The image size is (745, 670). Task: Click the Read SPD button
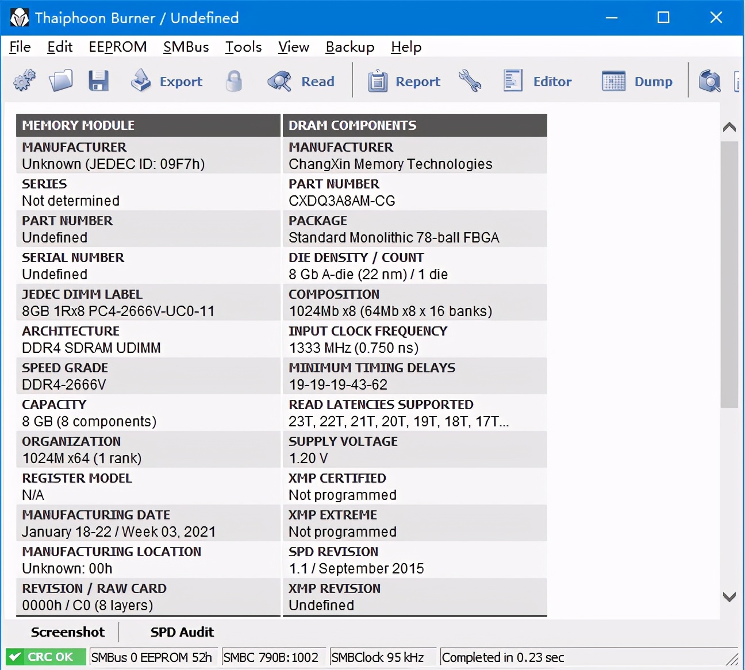301,81
